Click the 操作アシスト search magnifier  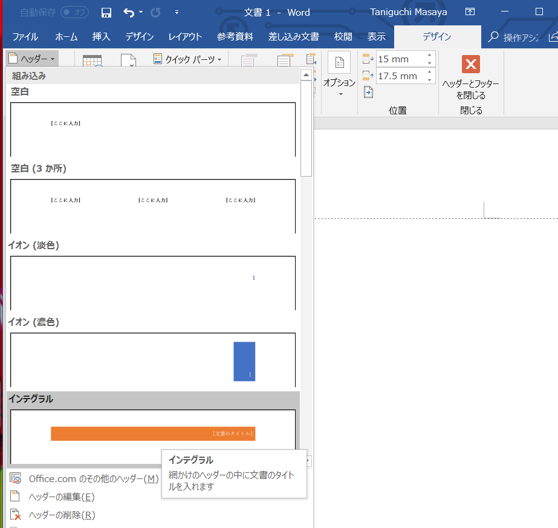[493, 37]
